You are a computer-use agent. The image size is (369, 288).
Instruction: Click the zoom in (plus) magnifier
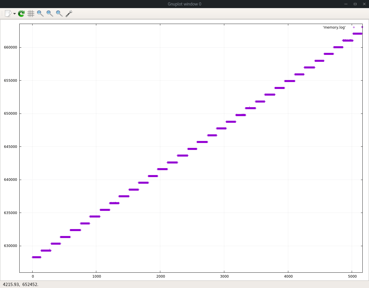pyautogui.click(x=50, y=14)
